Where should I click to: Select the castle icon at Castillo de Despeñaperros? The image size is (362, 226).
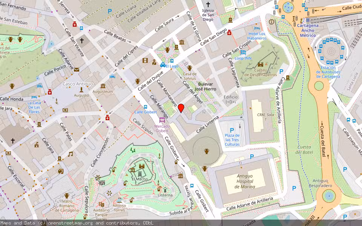point(261,64)
